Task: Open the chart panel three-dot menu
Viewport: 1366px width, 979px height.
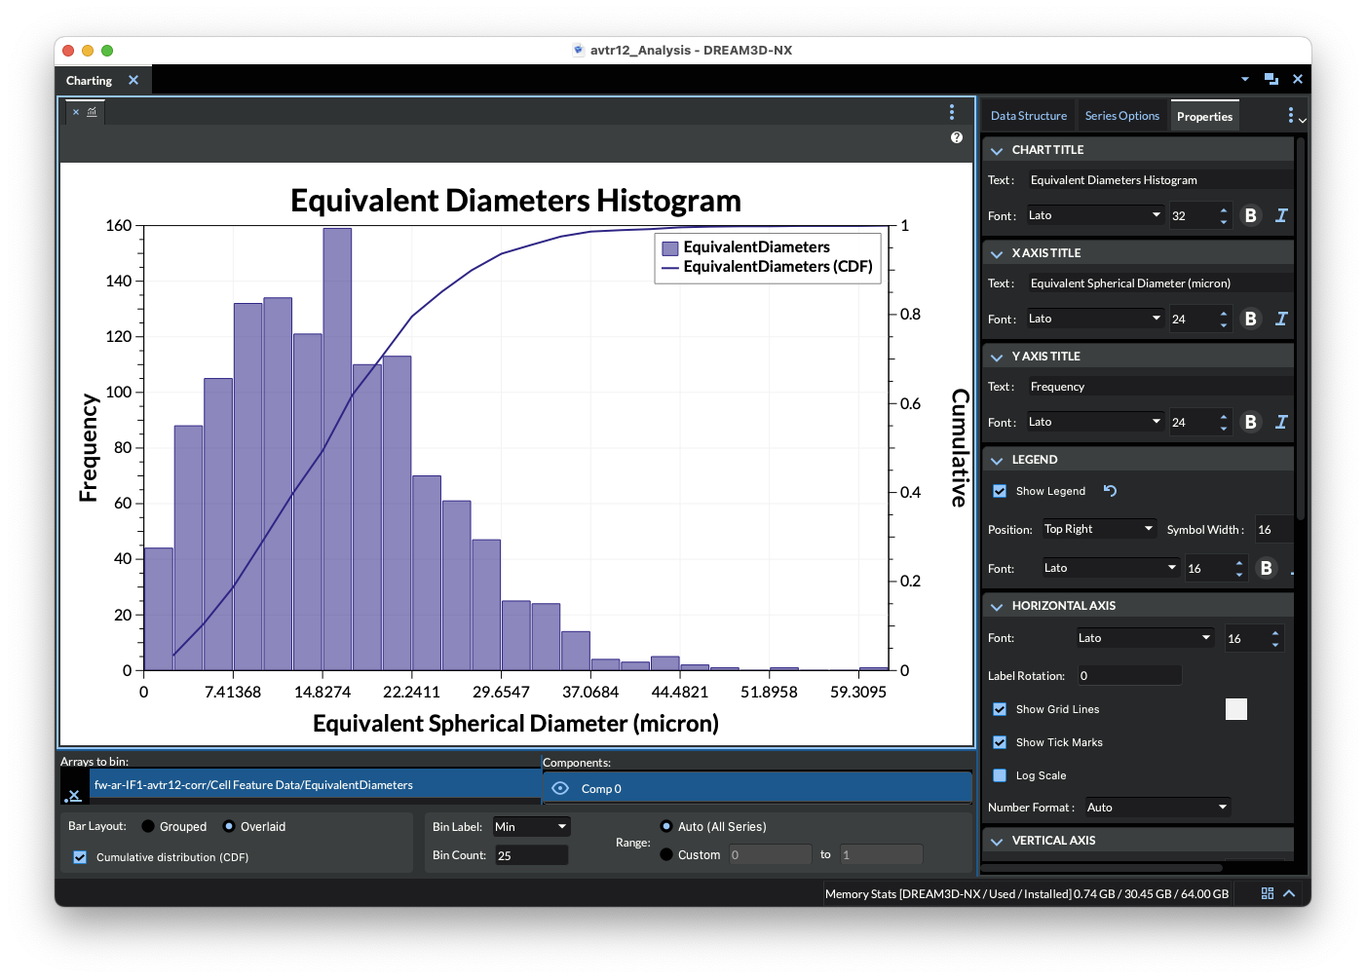Action: [952, 112]
